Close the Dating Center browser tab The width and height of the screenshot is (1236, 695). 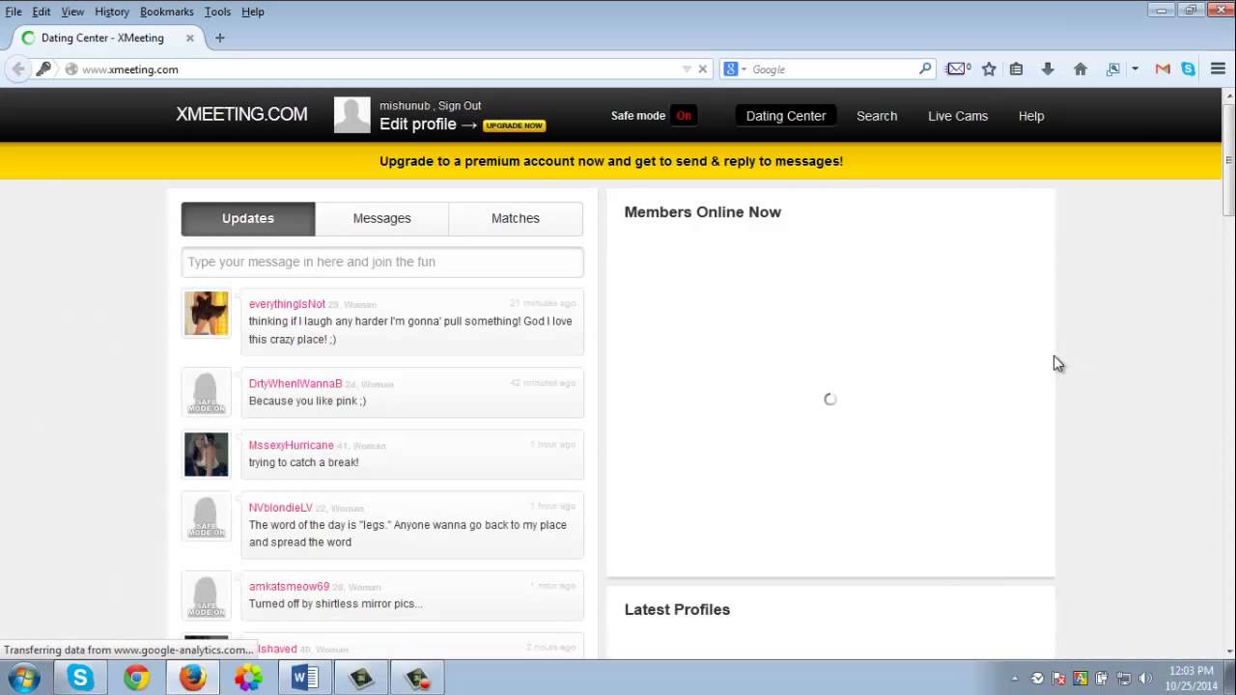point(189,39)
